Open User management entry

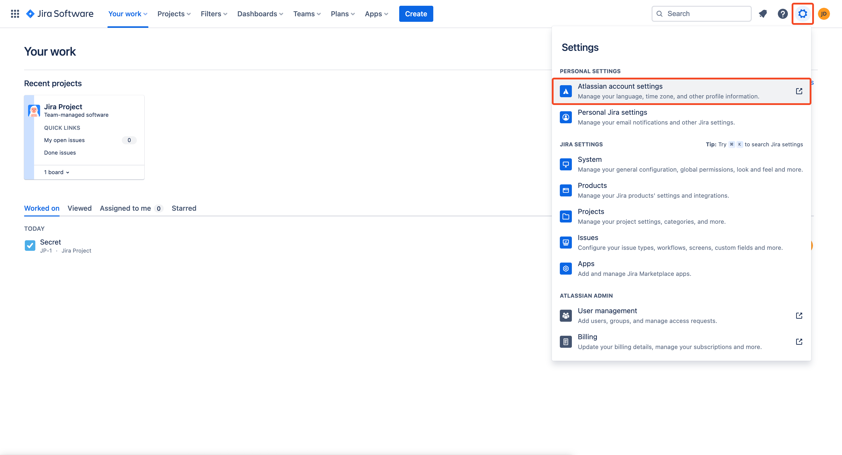coord(681,316)
